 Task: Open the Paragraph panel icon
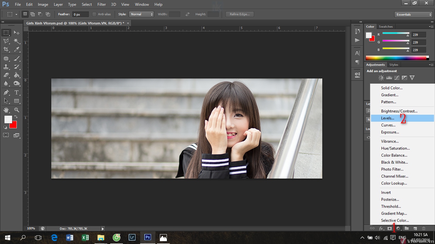pos(357,62)
